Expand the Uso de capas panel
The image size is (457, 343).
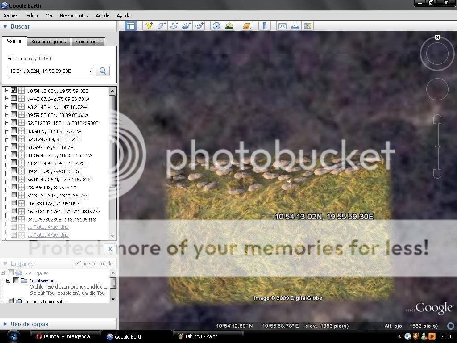point(5,324)
